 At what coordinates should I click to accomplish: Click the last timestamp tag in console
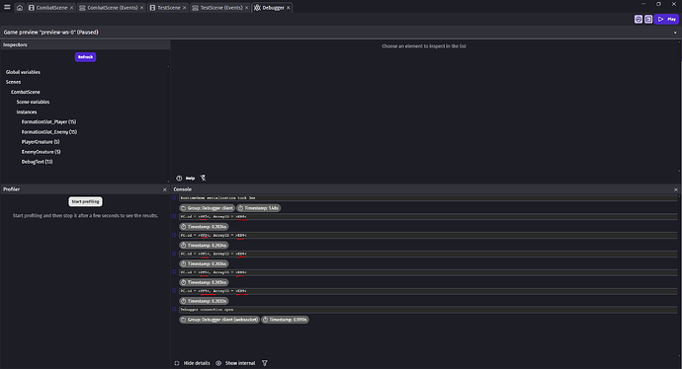click(285, 320)
